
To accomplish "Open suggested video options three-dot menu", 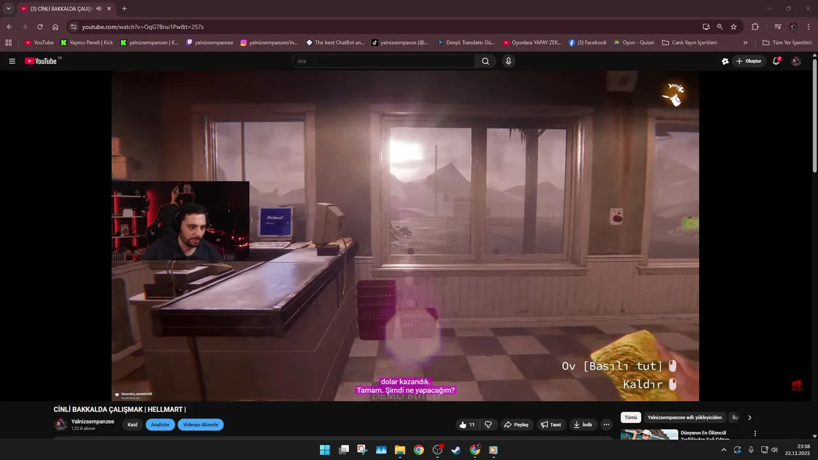I will pos(755,434).
